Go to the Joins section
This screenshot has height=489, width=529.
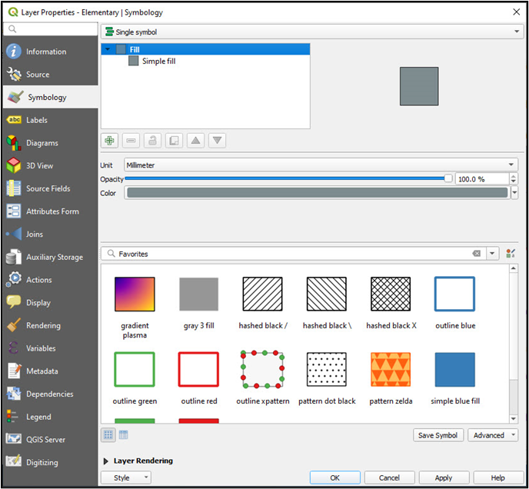35,234
